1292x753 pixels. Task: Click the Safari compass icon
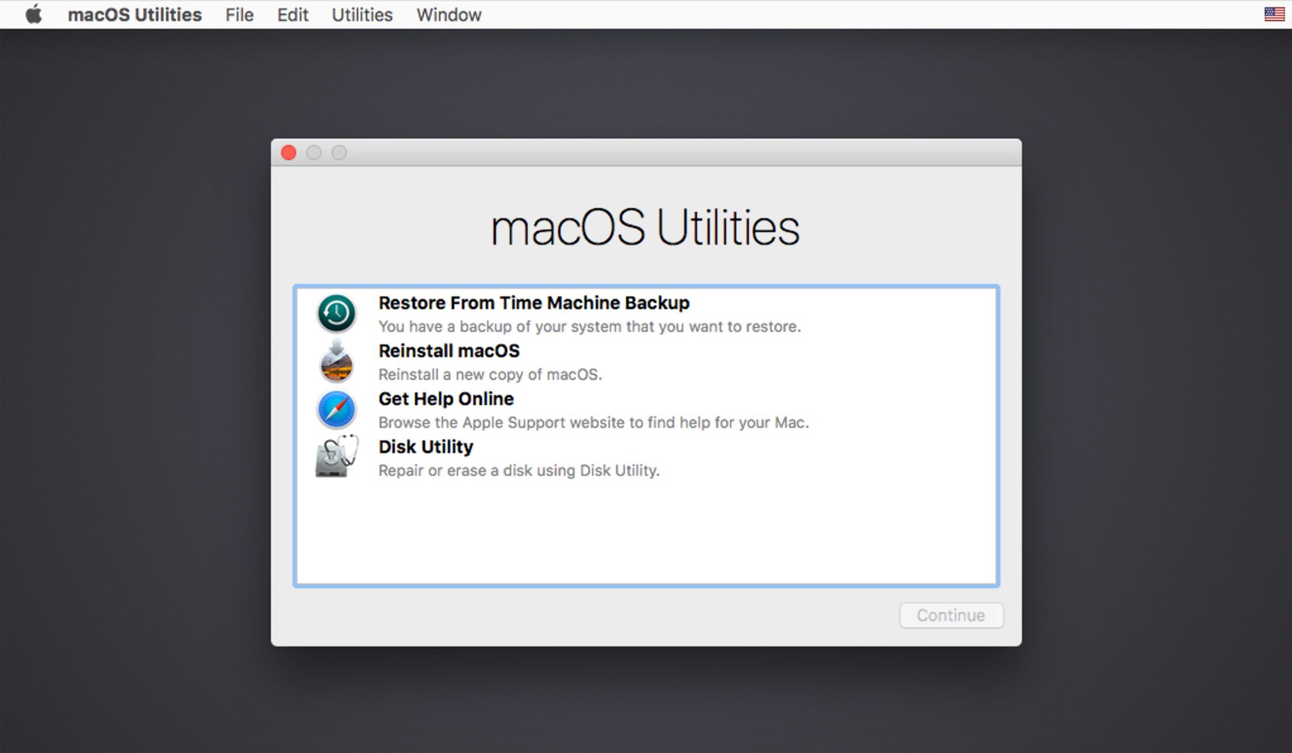tap(336, 409)
